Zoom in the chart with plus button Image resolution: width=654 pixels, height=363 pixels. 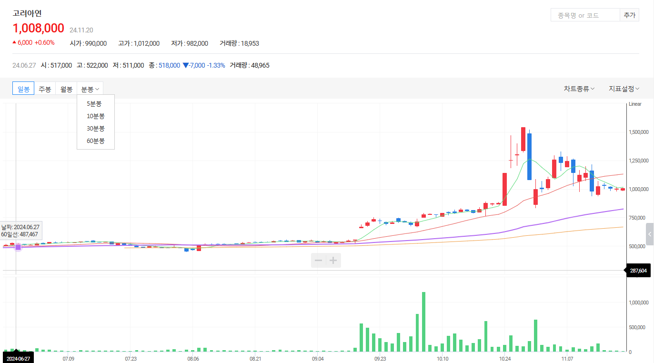pos(333,260)
